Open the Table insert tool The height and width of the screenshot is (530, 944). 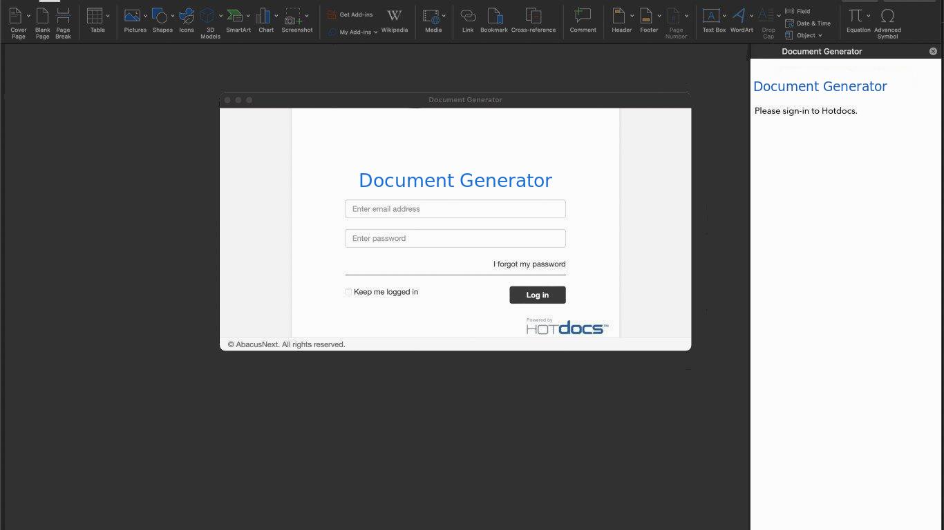point(96,21)
